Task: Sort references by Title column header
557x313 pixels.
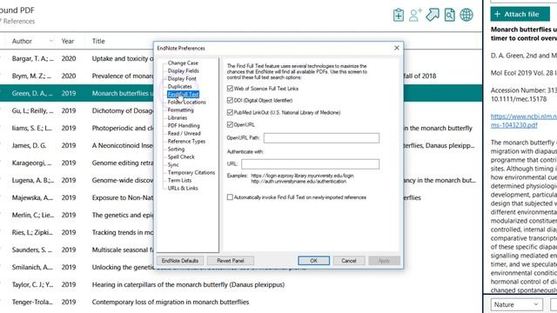Action: [x=98, y=41]
